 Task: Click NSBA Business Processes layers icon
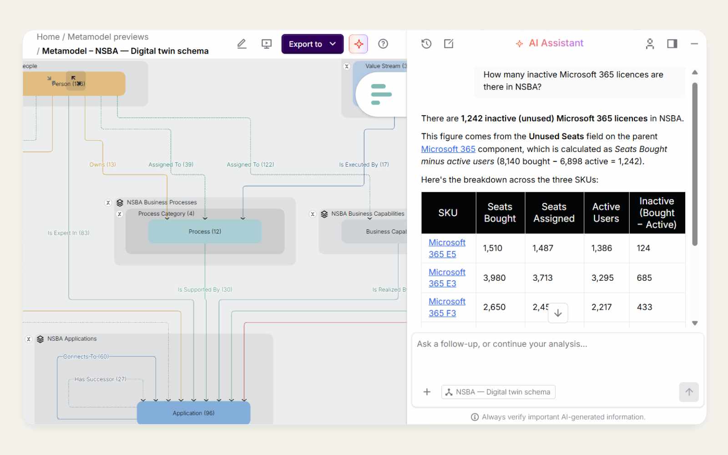[x=120, y=202]
